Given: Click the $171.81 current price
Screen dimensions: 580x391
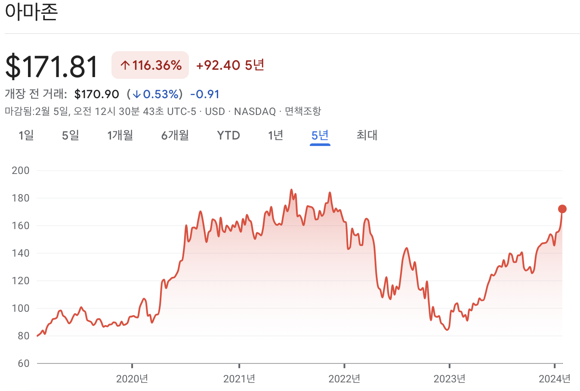Looking at the screenshot, I should click(52, 65).
